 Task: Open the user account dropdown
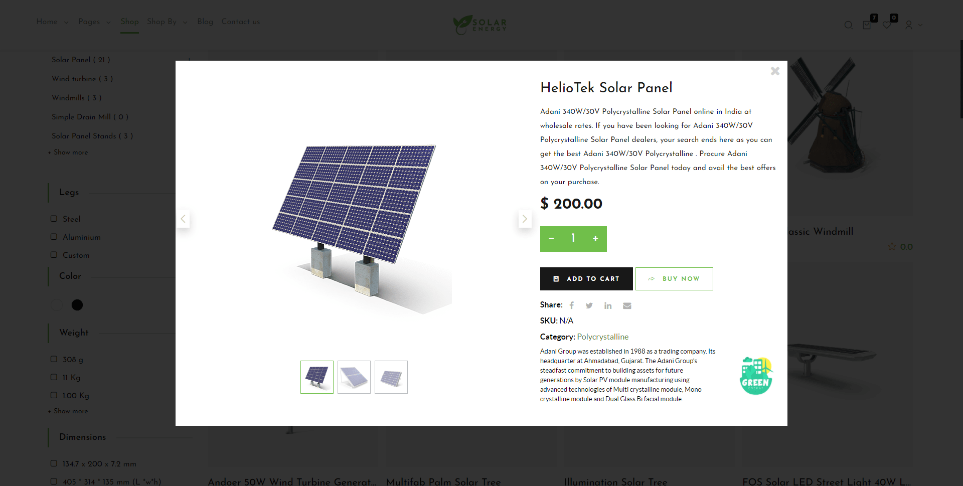click(x=913, y=25)
